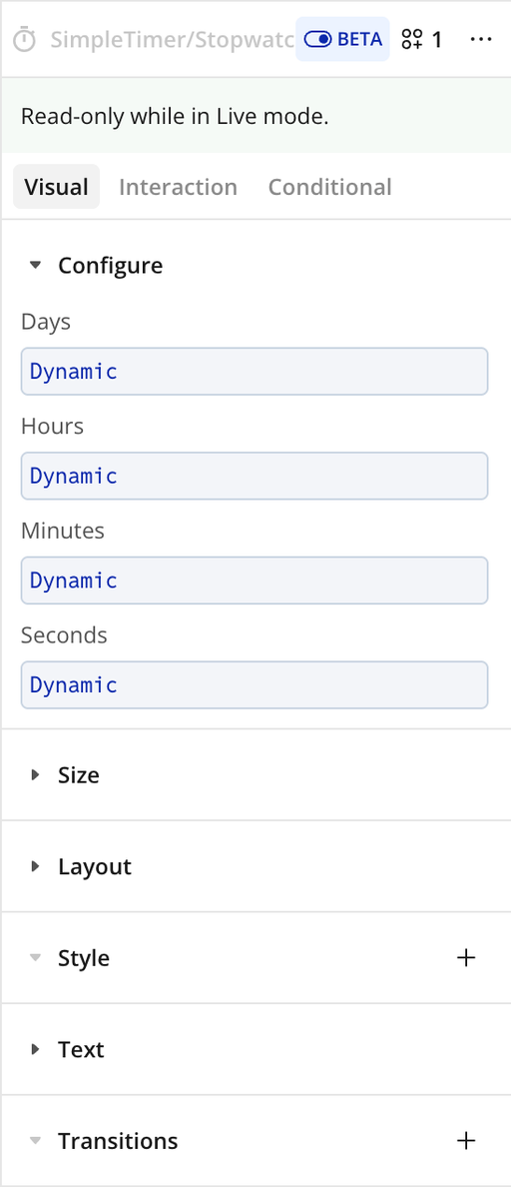Image resolution: width=511 pixels, height=1187 pixels.
Task: Add a new Transition with plus icon
Action: point(466,1140)
